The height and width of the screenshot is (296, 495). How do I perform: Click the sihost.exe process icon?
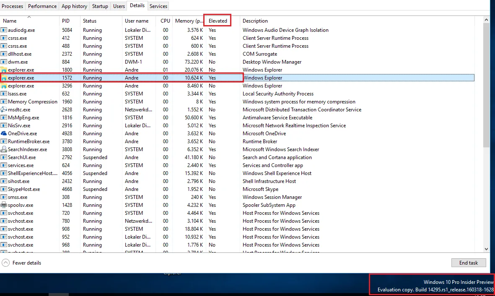(x=4, y=181)
